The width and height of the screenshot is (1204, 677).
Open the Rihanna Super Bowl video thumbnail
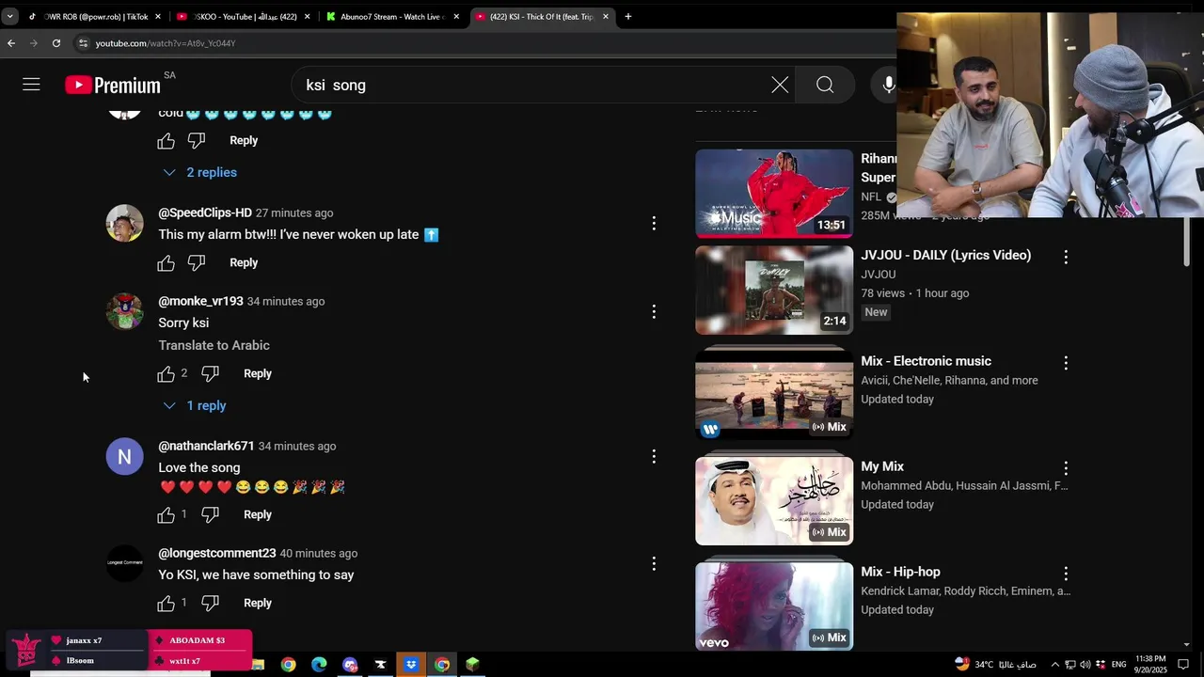tap(774, 193)
